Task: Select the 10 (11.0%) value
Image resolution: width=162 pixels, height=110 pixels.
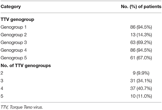Action: click(141, 96)
